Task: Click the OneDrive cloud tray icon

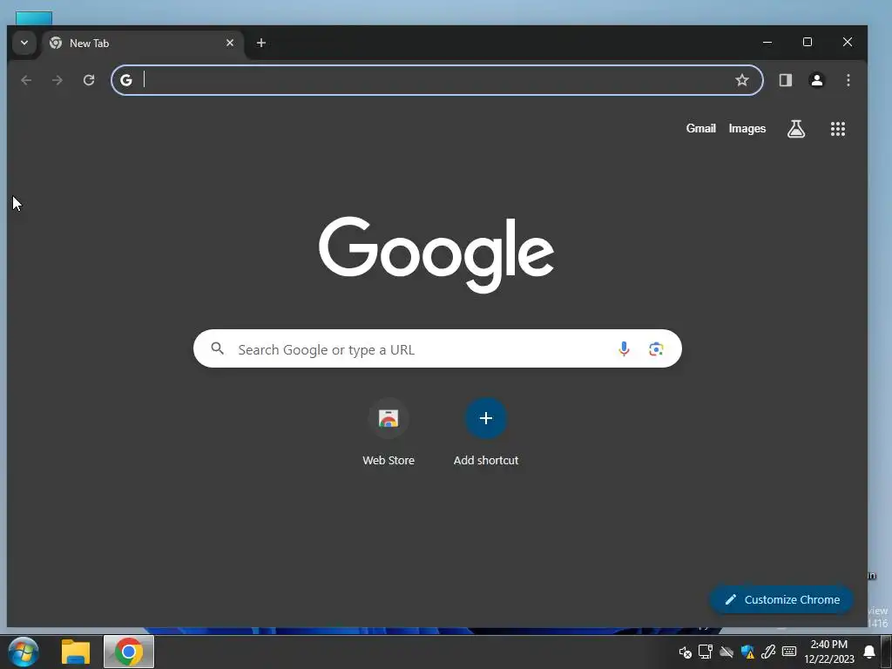Action: (x=726, y=652)
